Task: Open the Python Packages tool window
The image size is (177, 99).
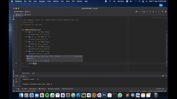Action: coord(54,89)
